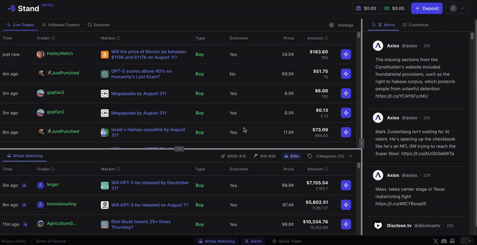477x245 pixels.
Task: Click the info icon next to Trader header in Whale Watching
Action: click(53, 169)
